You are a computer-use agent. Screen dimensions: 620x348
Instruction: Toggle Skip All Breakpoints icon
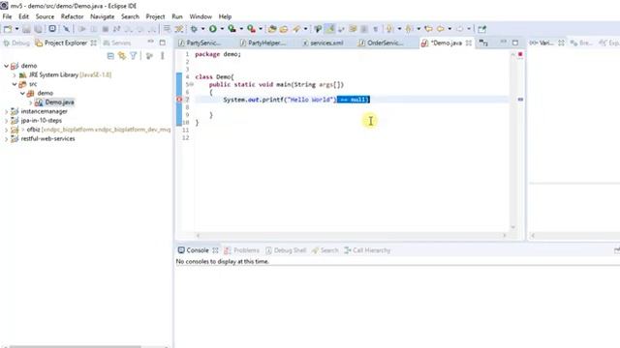pos(66,29)
